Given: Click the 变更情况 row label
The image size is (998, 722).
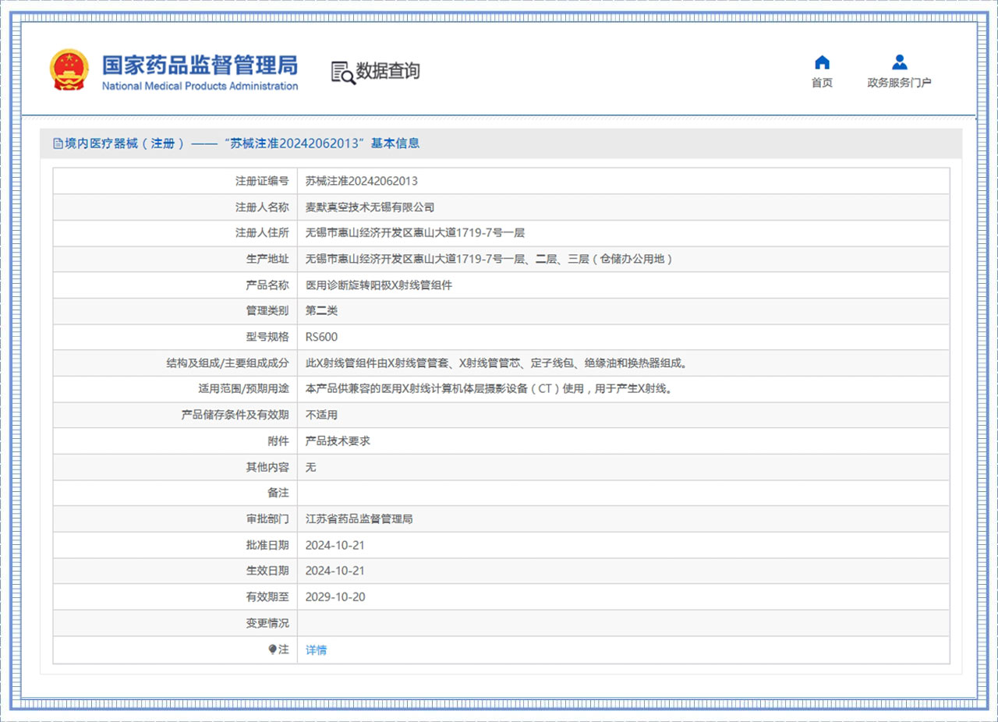Looking at the screenshot, I should [x=267, y=623].
